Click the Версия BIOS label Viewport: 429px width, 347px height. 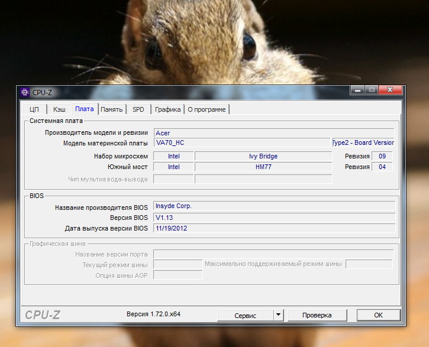click(x=129, y=218)
